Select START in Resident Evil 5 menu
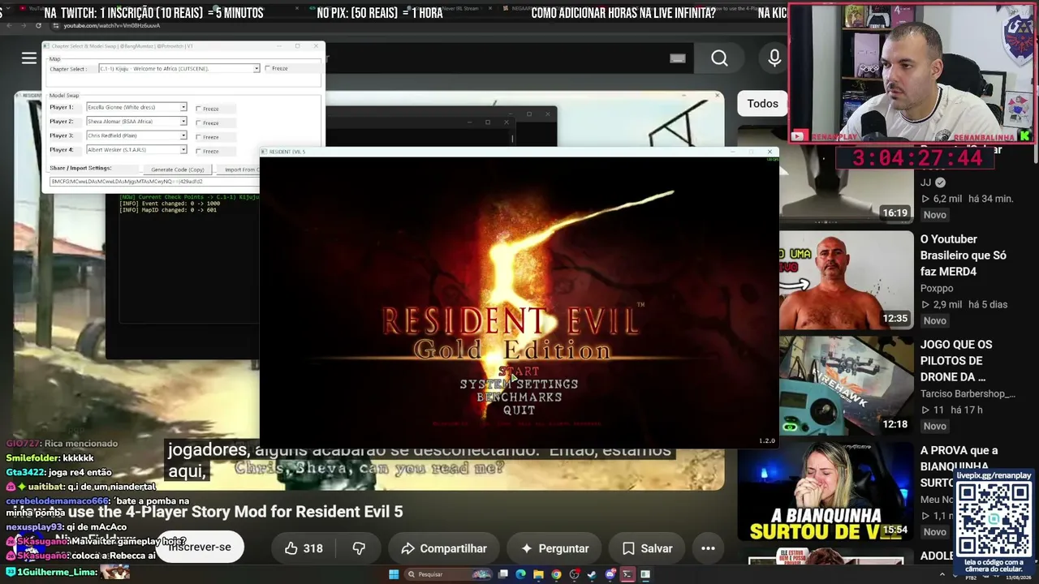Image resolution: width=1039 pixels, height=584 pixels. pyautogui.click(x=519, y=371)
